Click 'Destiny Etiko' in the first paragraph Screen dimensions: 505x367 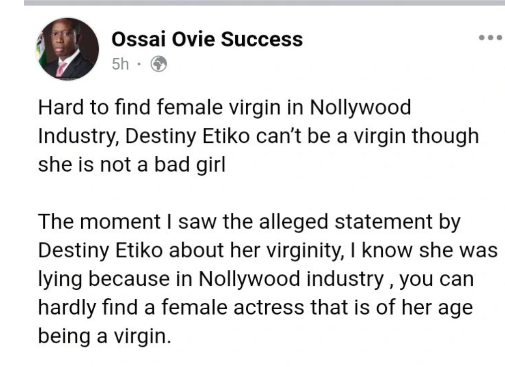pos(187,136)
